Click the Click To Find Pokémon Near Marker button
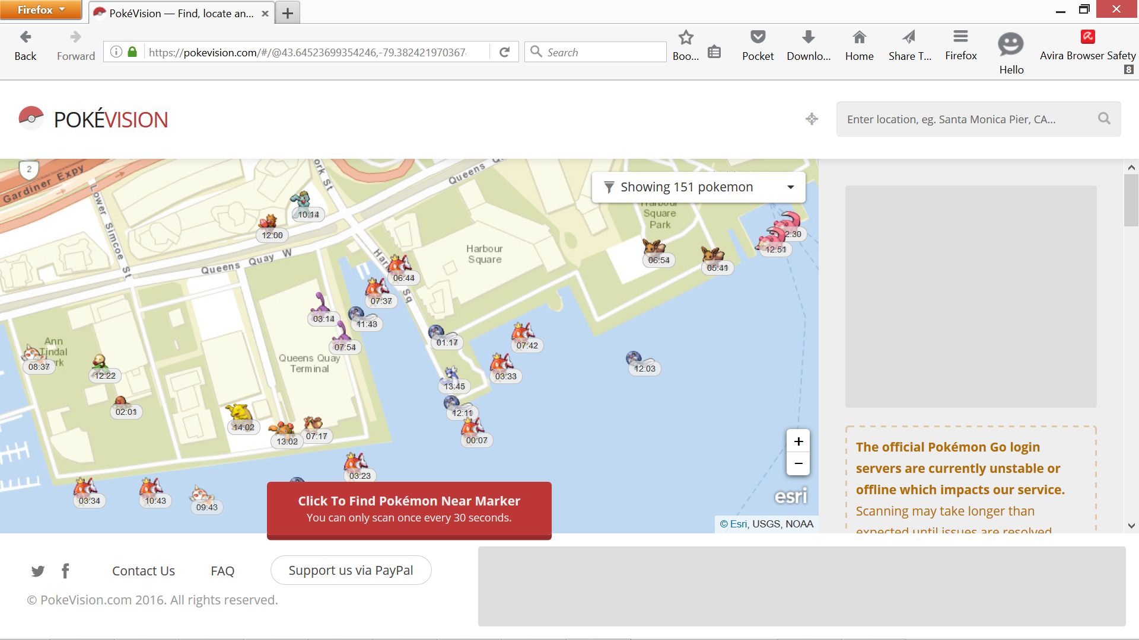1139x640 pixels. (x=408, y=508)
